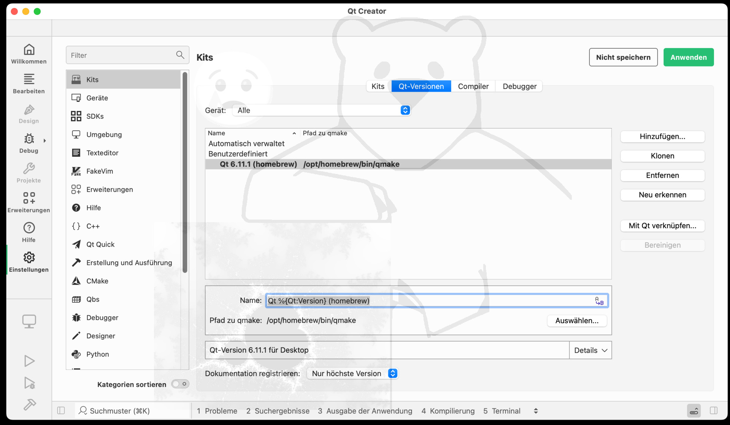Sort by Name column header
Viewport: 730px width, 425px height.
coord(252,133)
